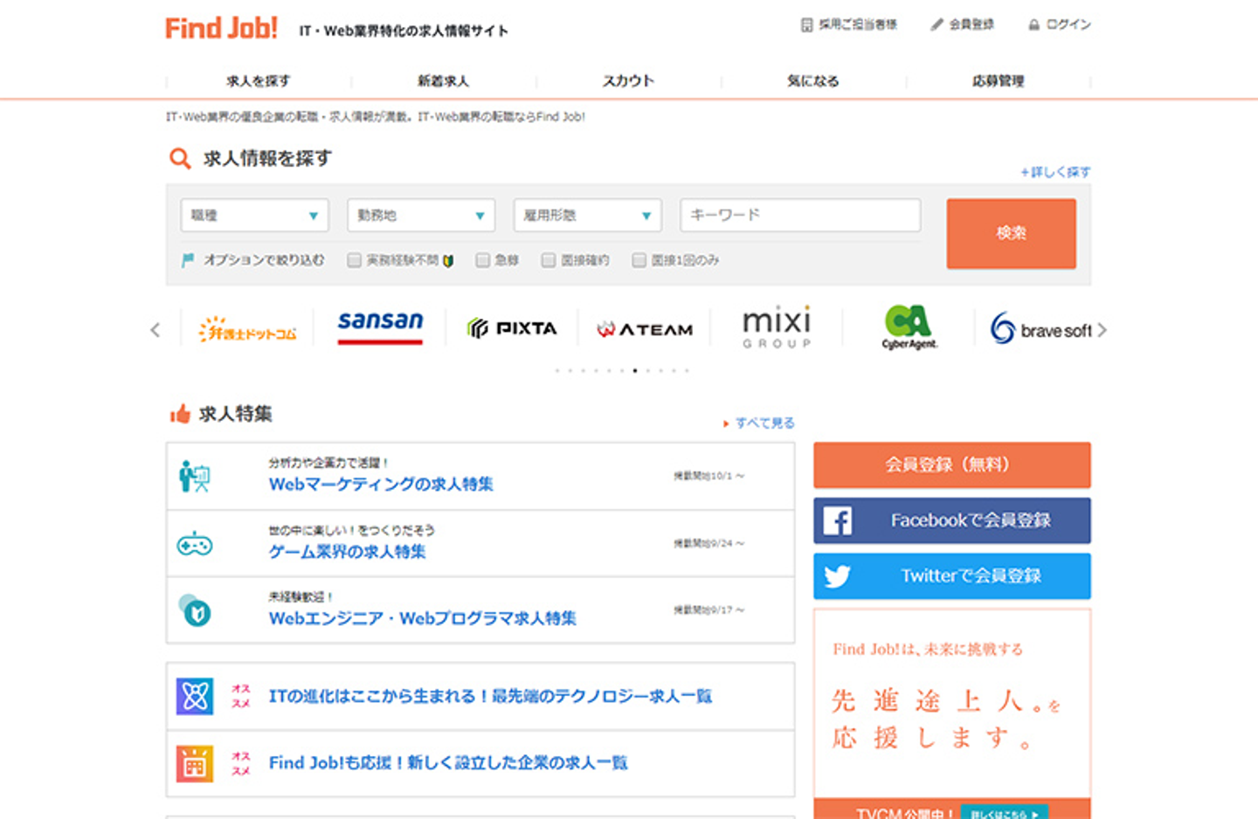Open the 職種 dropdown
This screenshot has height=819, width=1258.
(x=254, y=215)
